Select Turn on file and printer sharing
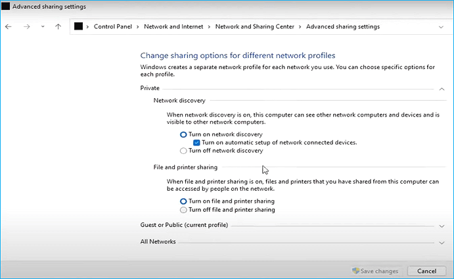 (x=183, y=201)
